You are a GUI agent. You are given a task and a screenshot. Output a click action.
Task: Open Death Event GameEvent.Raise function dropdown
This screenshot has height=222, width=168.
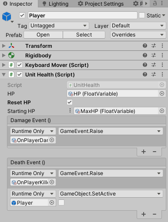click(111, 173)
